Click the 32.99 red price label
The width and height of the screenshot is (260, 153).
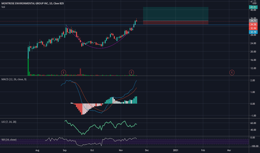(253, 28)
